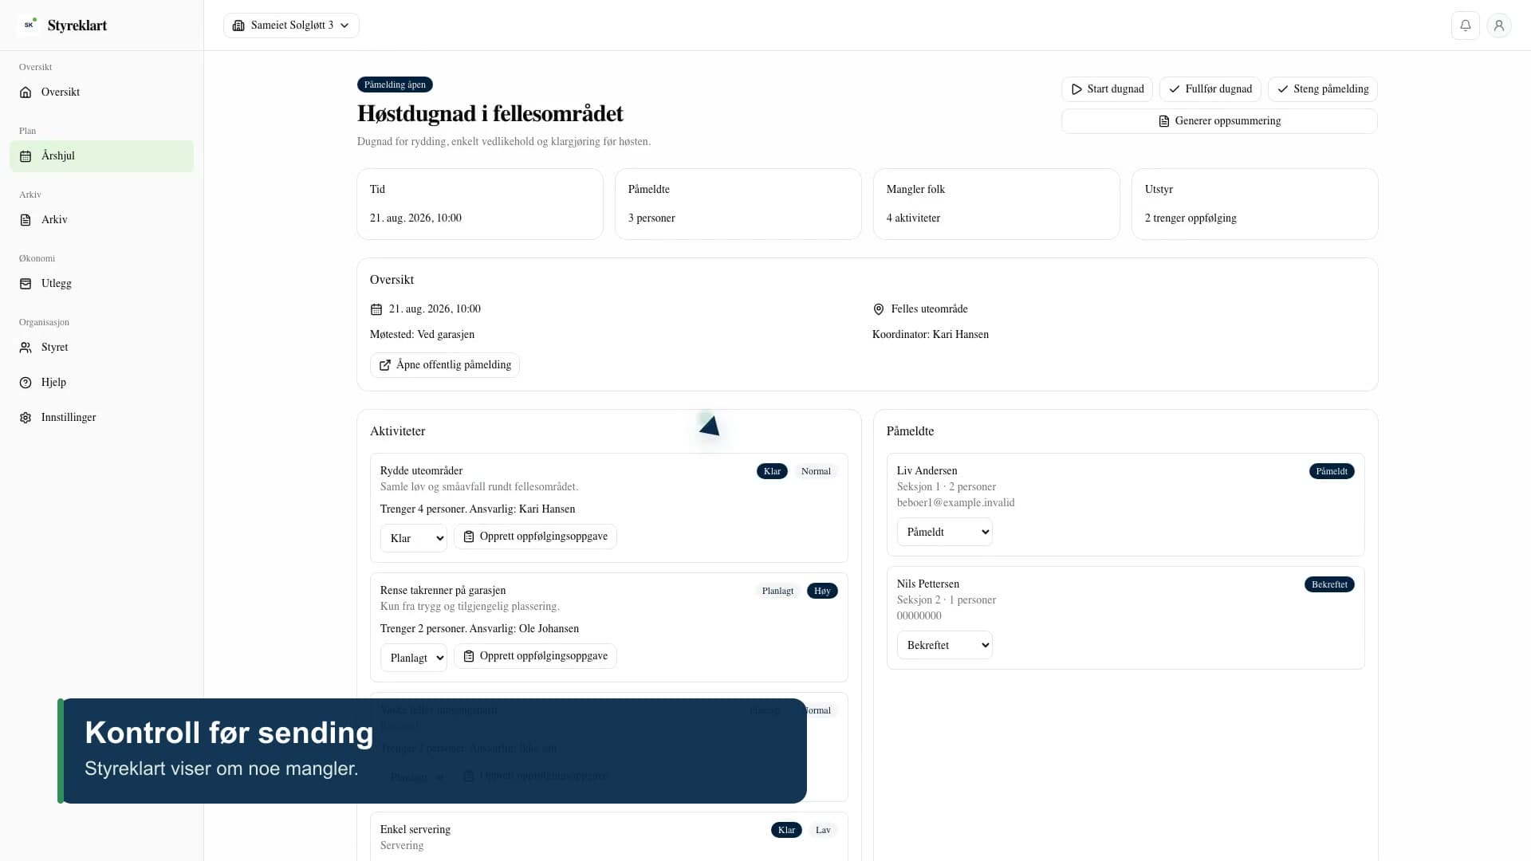The width and height of the screenshot is (1531, 861).
Task: Select Årshjul in the sidebar menu
Action: 101,156
